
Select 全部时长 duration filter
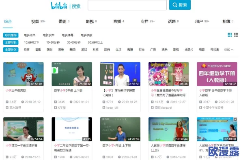click(11, 42)
